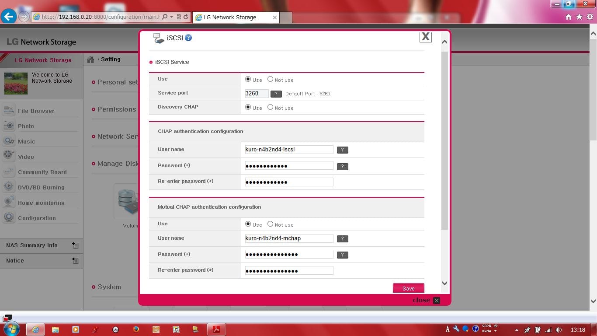597x336 pixels.
Task: Show help for CHAP Password field
Action: point(342,166)
